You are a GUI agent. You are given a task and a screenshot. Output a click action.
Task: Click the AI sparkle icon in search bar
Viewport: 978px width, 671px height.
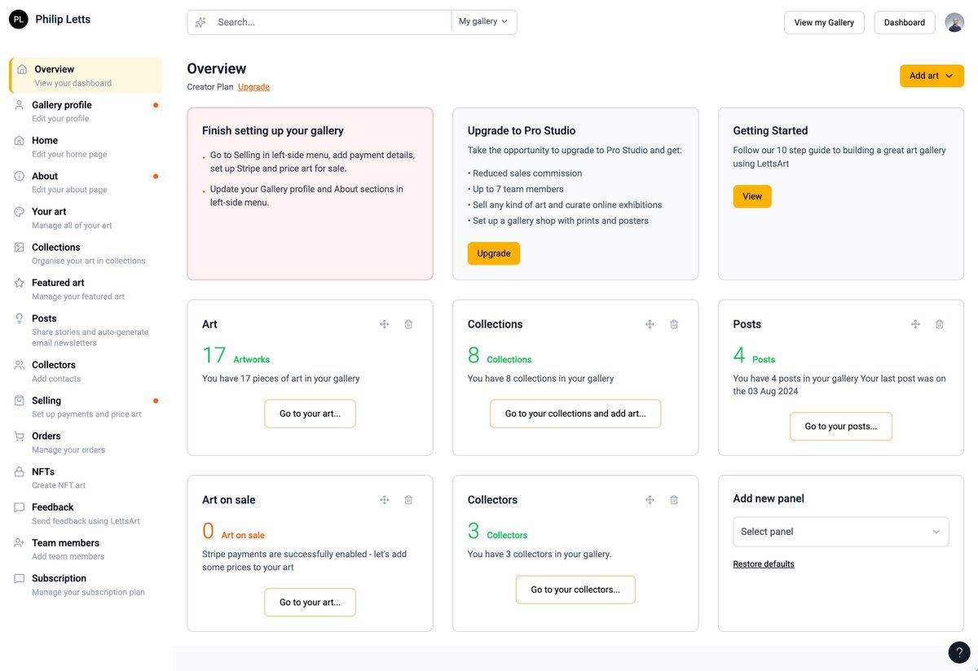pyautogui.click(x=200, y=22)
